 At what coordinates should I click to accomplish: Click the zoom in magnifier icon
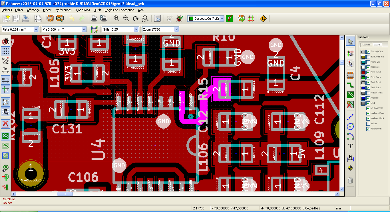(x=116, y=19)
